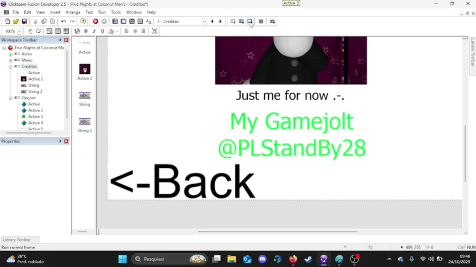Run the application toolbar icon

[x=241, y=22]
